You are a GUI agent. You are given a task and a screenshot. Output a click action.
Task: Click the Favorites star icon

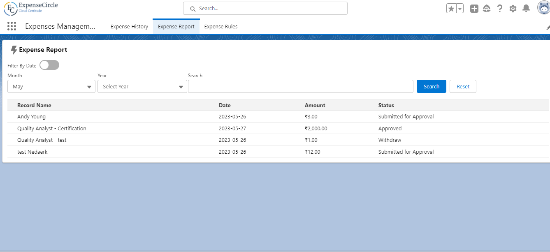(x=451, y=9)
